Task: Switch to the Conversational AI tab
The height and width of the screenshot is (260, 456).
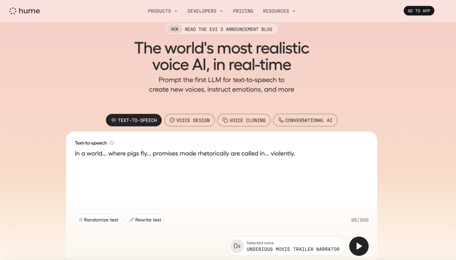Action: click(x=305, y=120)
